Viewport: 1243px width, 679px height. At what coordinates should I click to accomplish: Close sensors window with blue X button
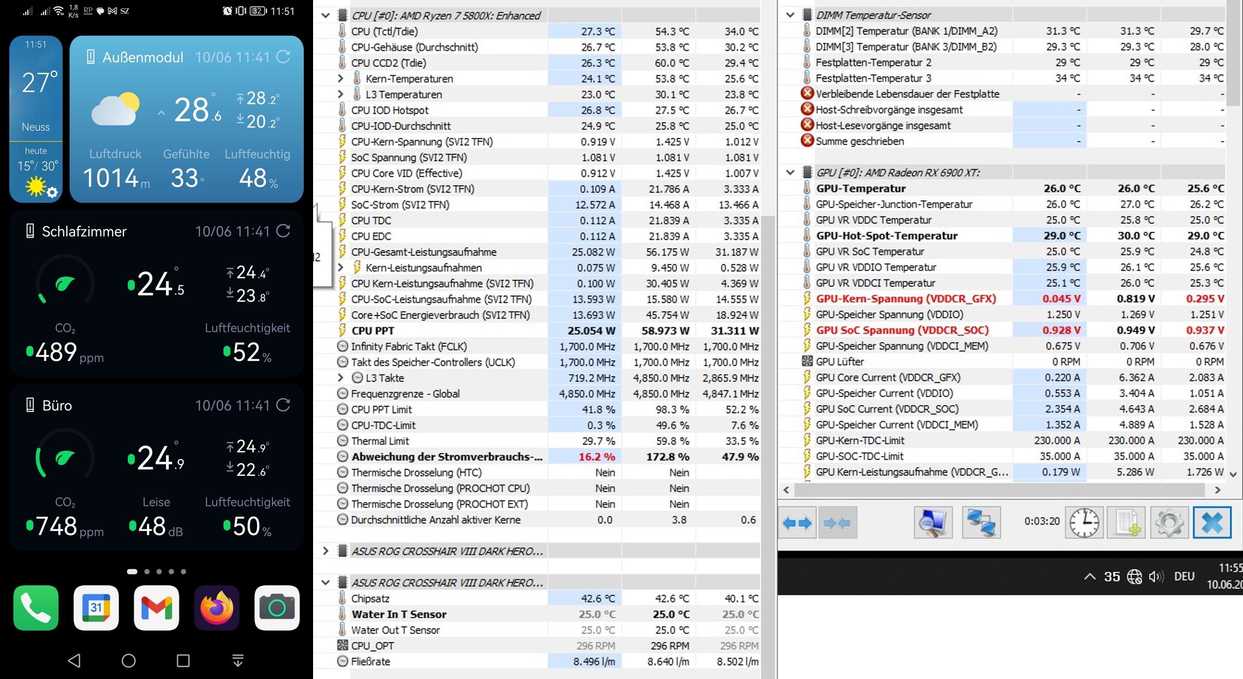[x=1212, y=523]
